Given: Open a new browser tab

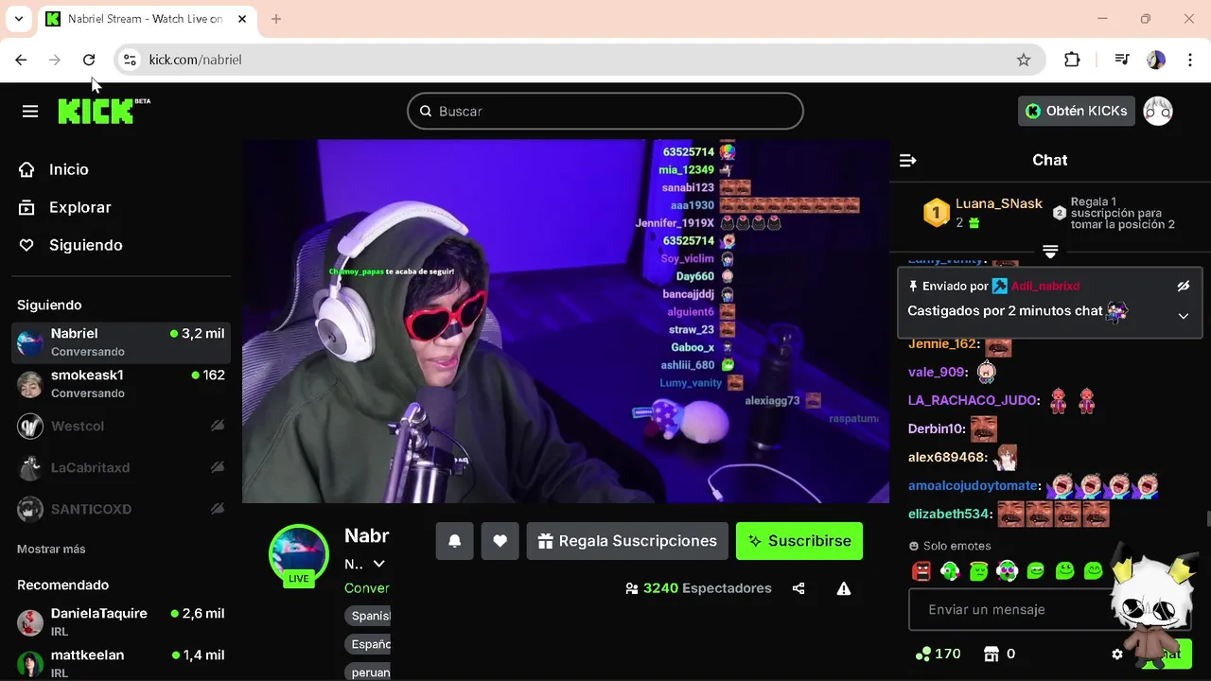Looking at the screenshot, I should [276, 19].
